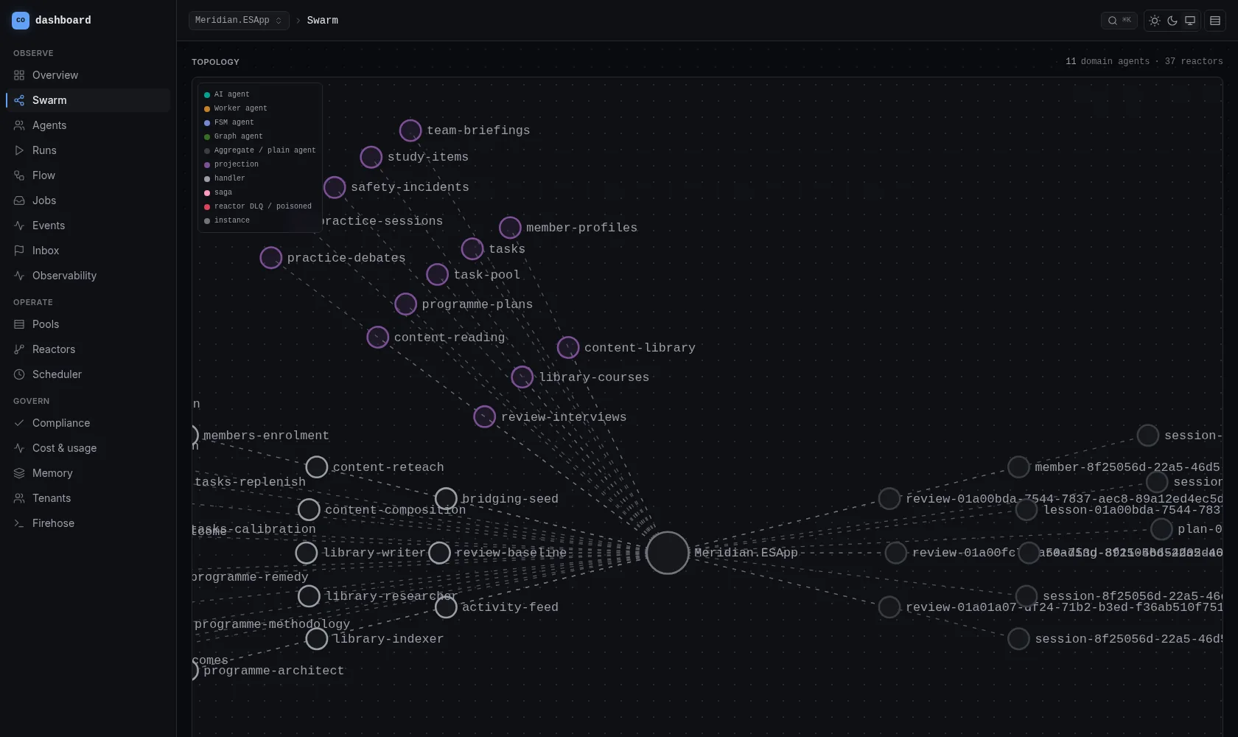Image resolution: width=1238 pixels, height=737 pixels.
Task: Select the review-interviews node
Action: pyautogui.click(x=485, y=417)
